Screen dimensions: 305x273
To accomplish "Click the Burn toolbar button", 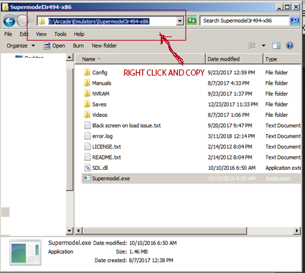I will pyautogui.click(x=78, y=45).
